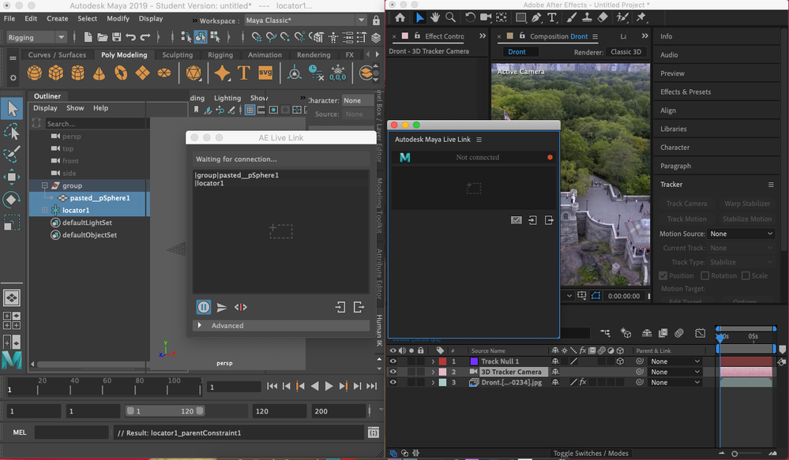The height and width of the screenshot is (460, 789).
Task: Open the Autodesk Maya Live Link panel menu
Action: [x=479, y=139]
